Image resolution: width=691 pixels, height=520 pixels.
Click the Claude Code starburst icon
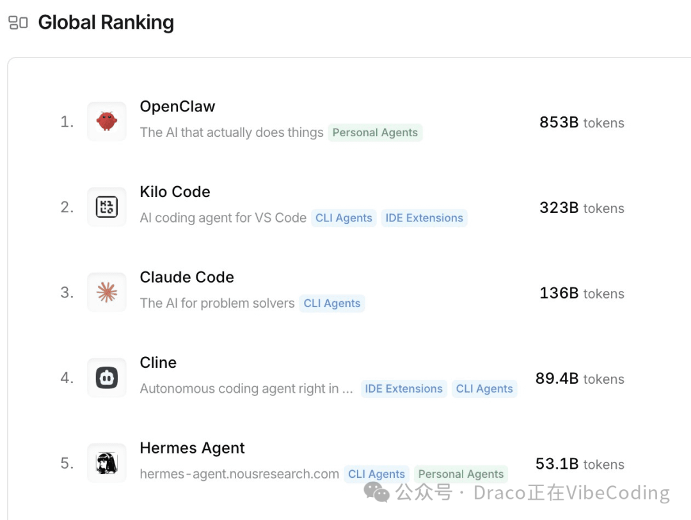click(x=106, y=292)
